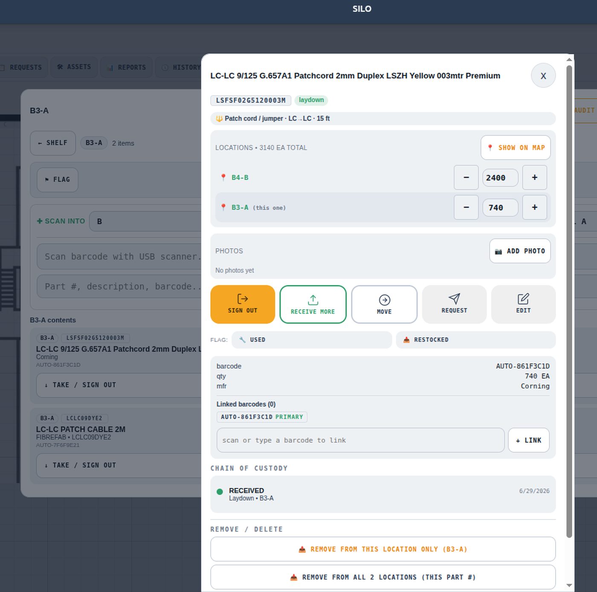Click the History clock icon

(165, 67)
